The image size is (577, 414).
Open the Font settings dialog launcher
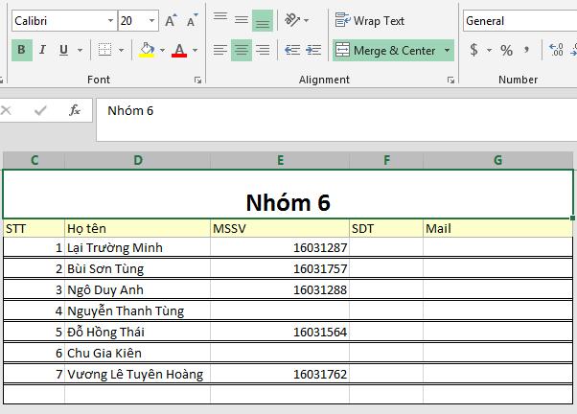click(x=197, y=80)
